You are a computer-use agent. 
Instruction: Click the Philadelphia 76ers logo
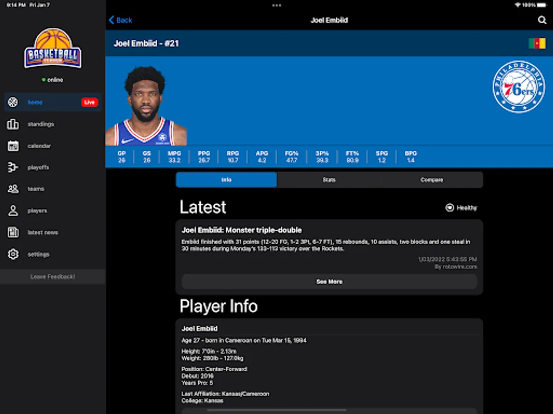pos(518,86)
